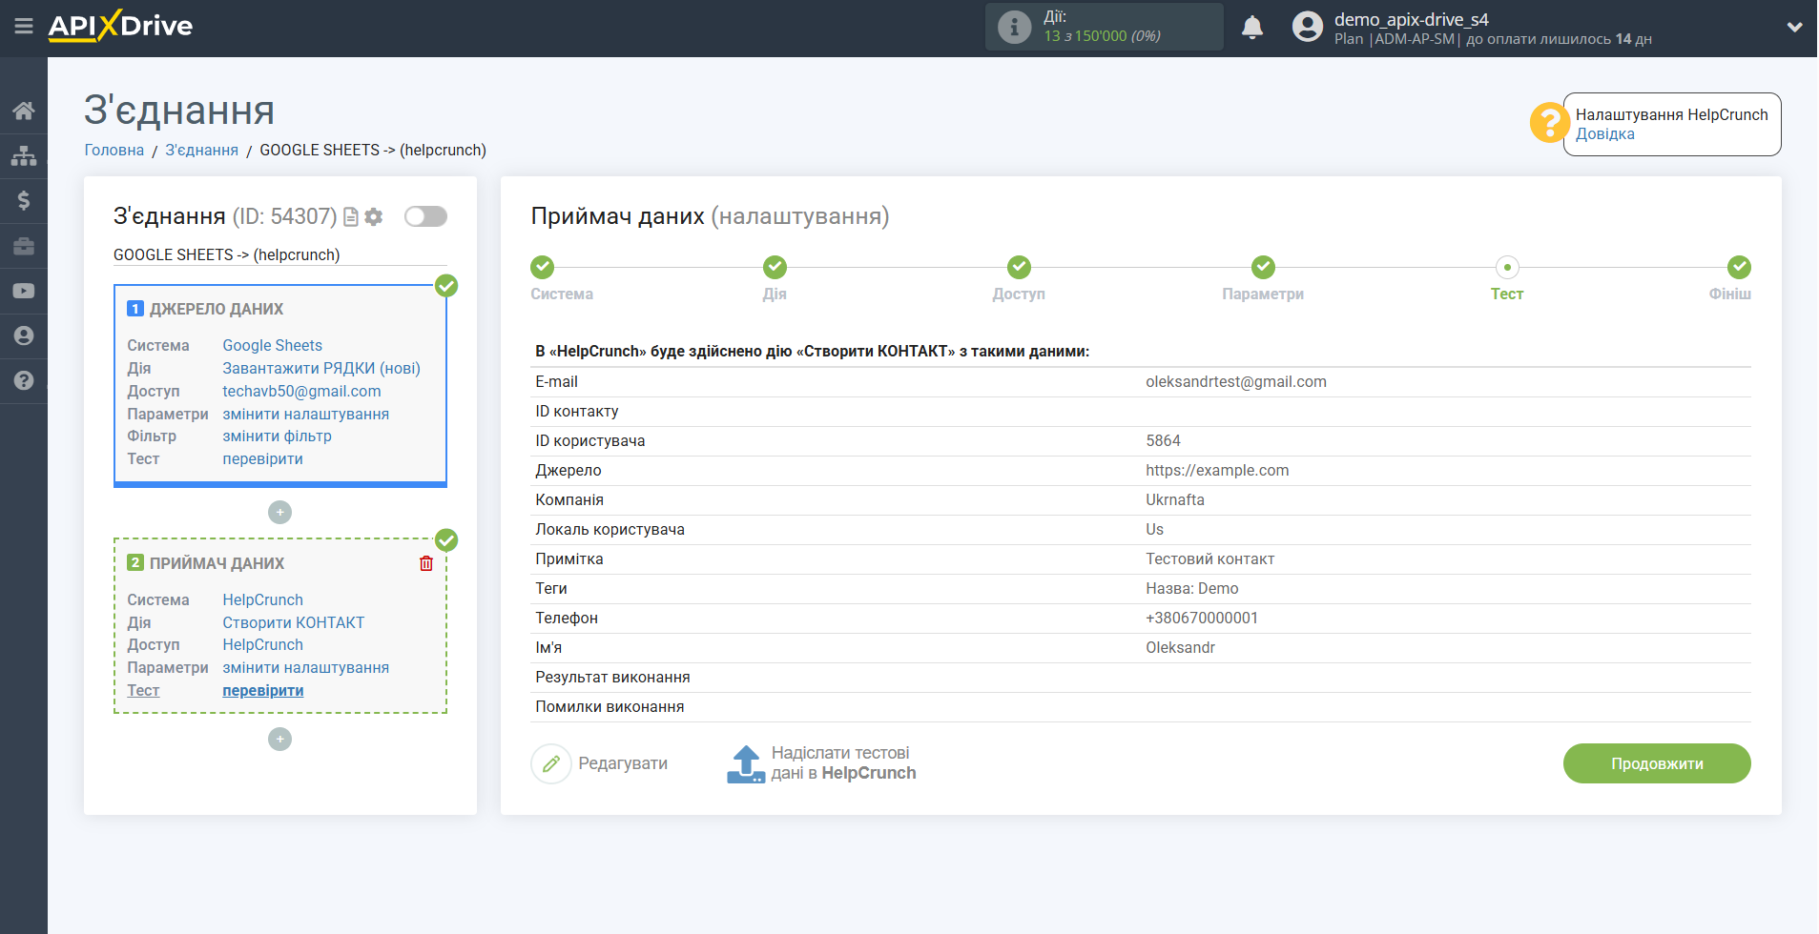
Task: Go to Доступ step
Action: pyautogui.click(x=1019, y=268)
